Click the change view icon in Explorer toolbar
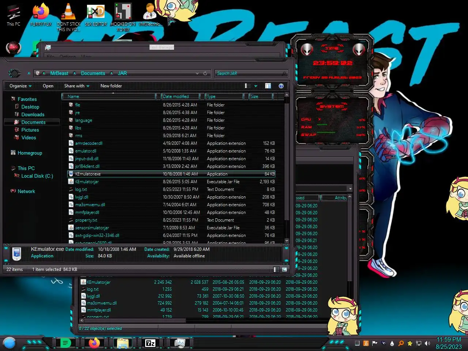Image resolution: width=468 pixels, height=351 pixels. tap(248, 86)
